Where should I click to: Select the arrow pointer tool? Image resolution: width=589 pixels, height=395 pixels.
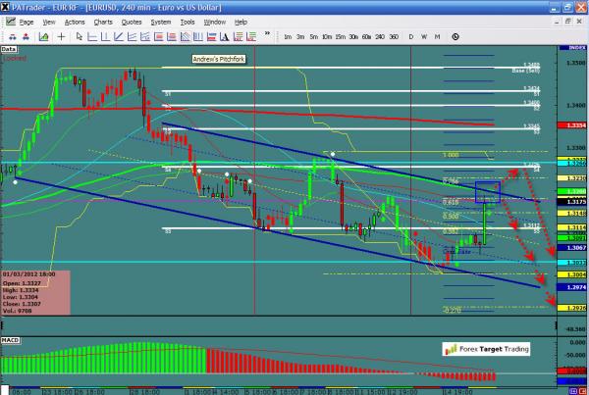click(x=80, y=36)
